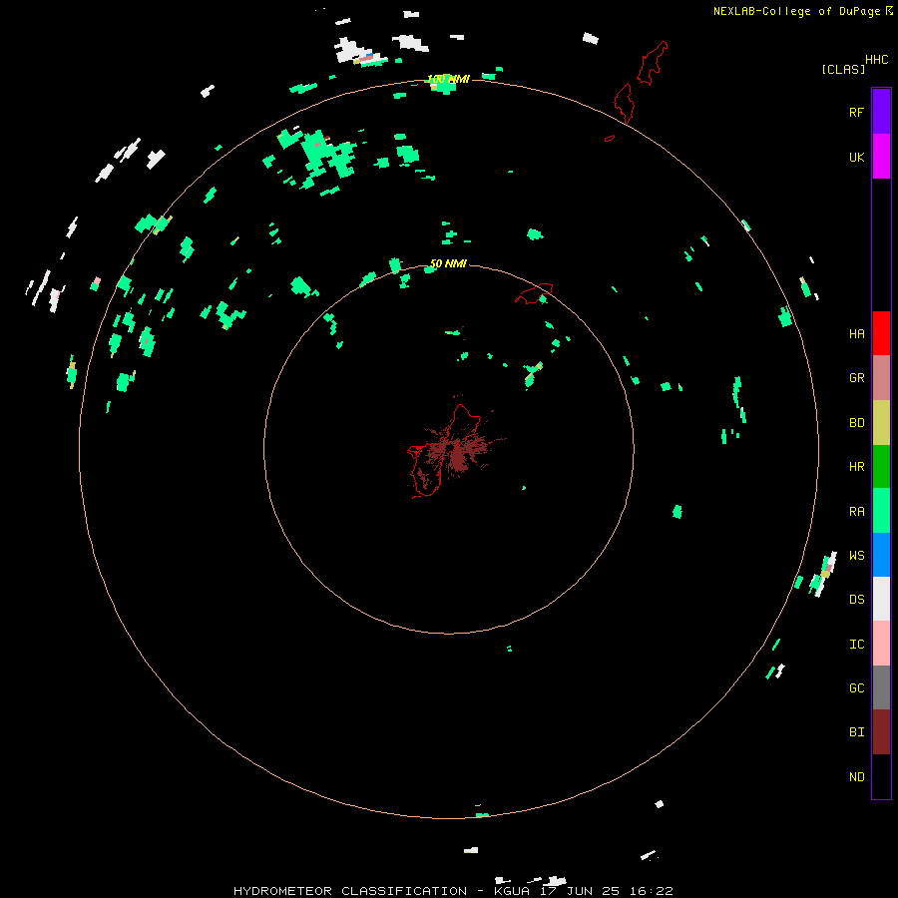Viewport: 898px width, 898px height.
Task: Click the GR legend label
Action: click(x=857, y=378)
